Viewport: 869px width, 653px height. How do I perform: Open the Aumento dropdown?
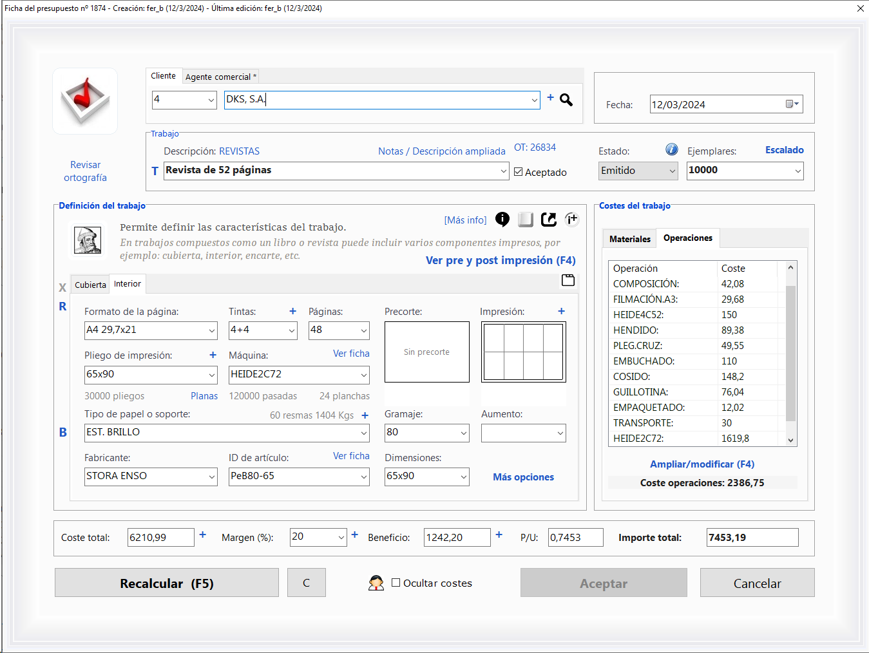coord(560,433)
